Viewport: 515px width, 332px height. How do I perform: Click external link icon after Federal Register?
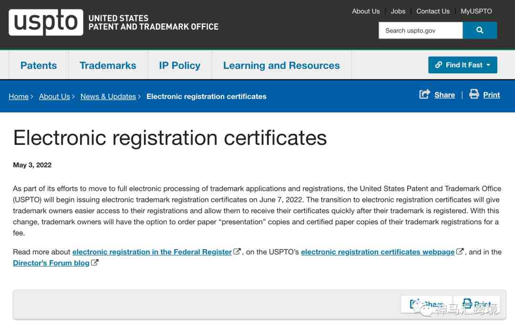tap(237, 252)
